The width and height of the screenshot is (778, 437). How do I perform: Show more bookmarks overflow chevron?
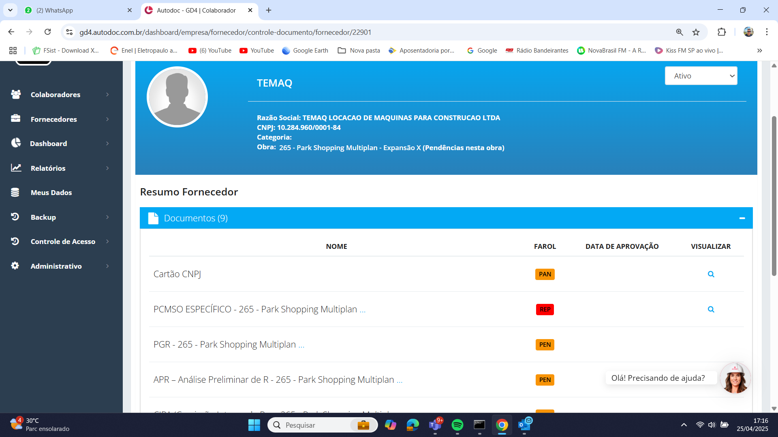pyautogui.click(x=760, y=51)
